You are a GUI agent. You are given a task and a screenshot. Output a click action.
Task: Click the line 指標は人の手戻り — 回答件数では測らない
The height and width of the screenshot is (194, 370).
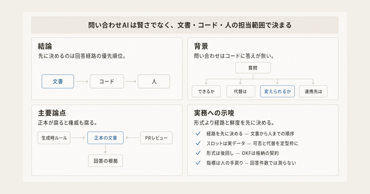pyautogui.click(x=251, y=163)
